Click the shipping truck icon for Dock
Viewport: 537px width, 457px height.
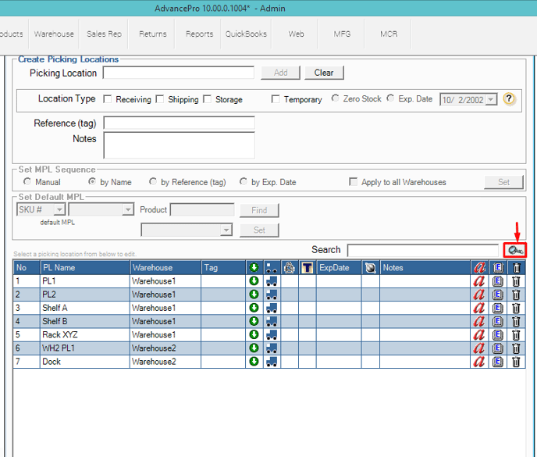click(271, 362)
